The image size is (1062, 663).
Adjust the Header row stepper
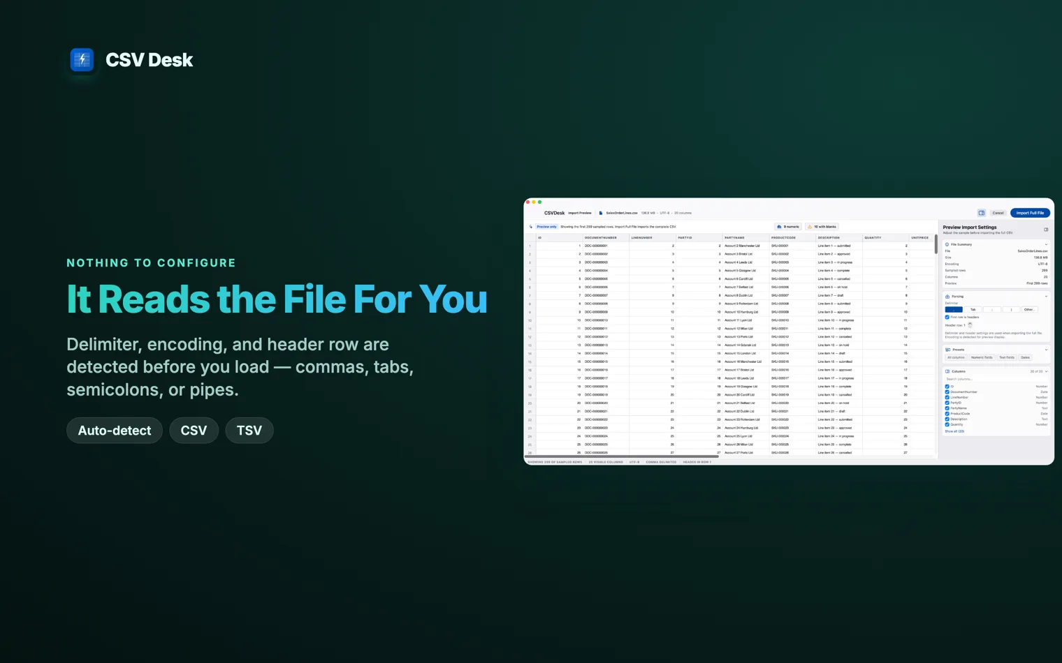tap(970, 325)
